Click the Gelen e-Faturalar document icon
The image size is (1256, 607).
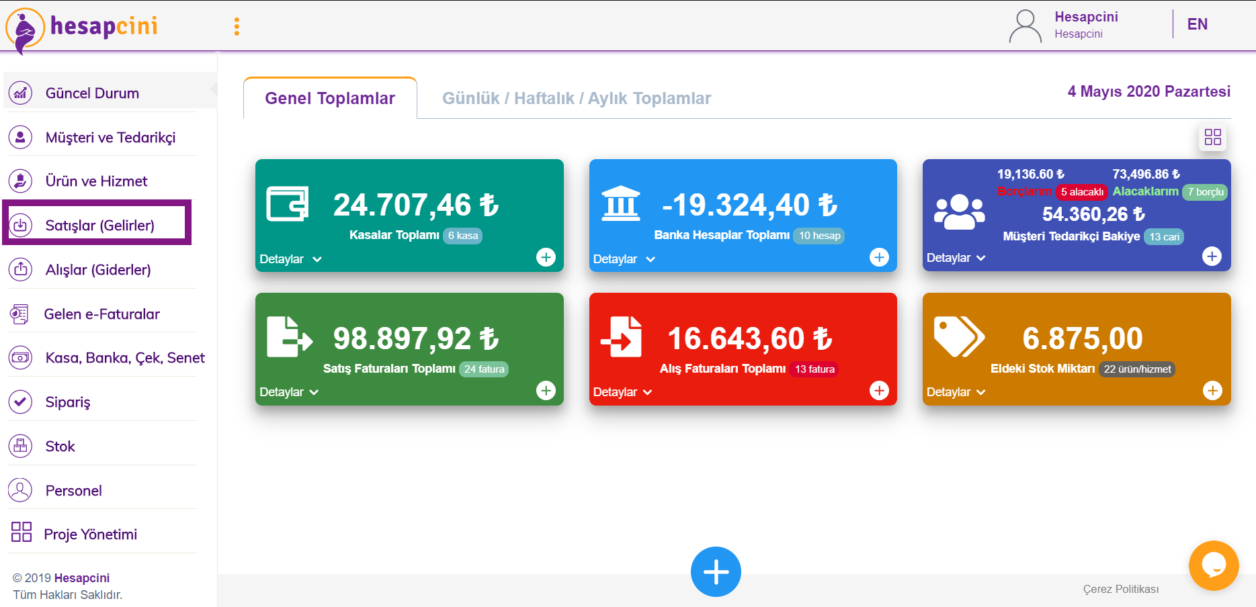19,314
